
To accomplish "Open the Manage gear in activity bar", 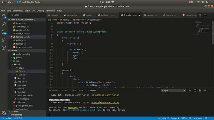I will [x=4, y=113].
